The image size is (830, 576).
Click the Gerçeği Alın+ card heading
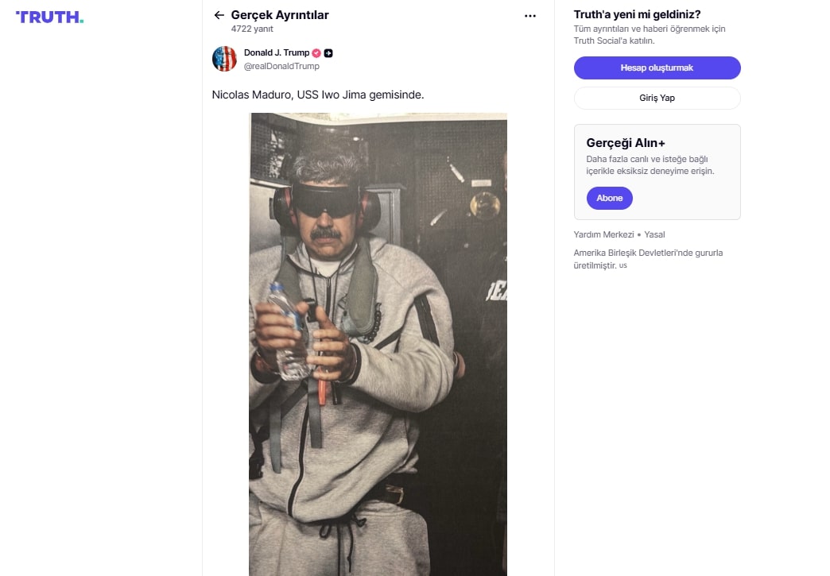626,143
